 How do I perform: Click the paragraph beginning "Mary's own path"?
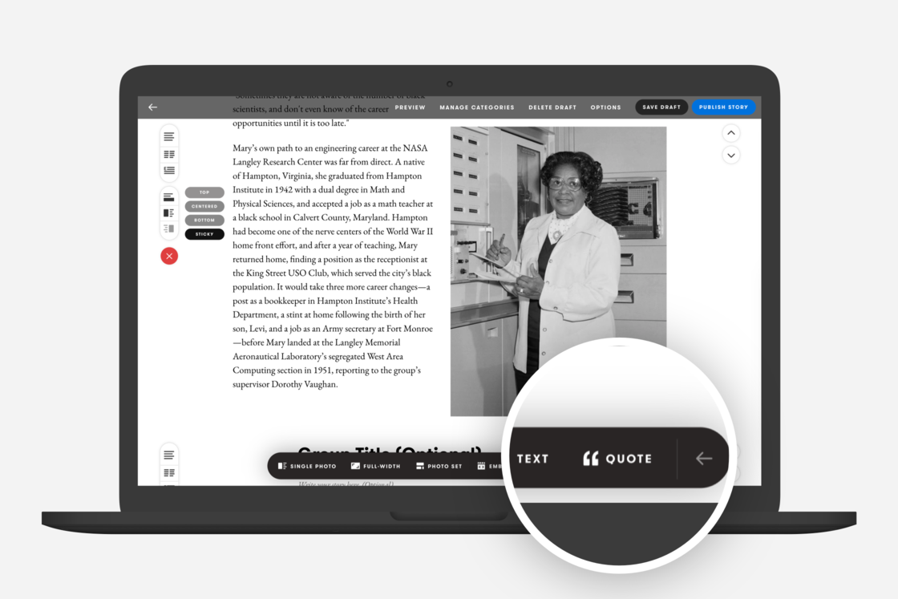click(333, 265)
